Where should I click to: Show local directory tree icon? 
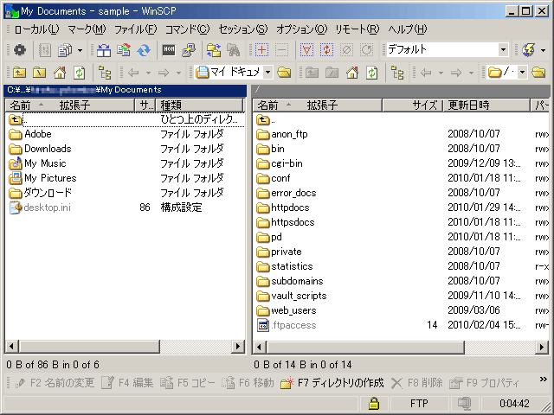pyautogui.click(x=105, y=73)
